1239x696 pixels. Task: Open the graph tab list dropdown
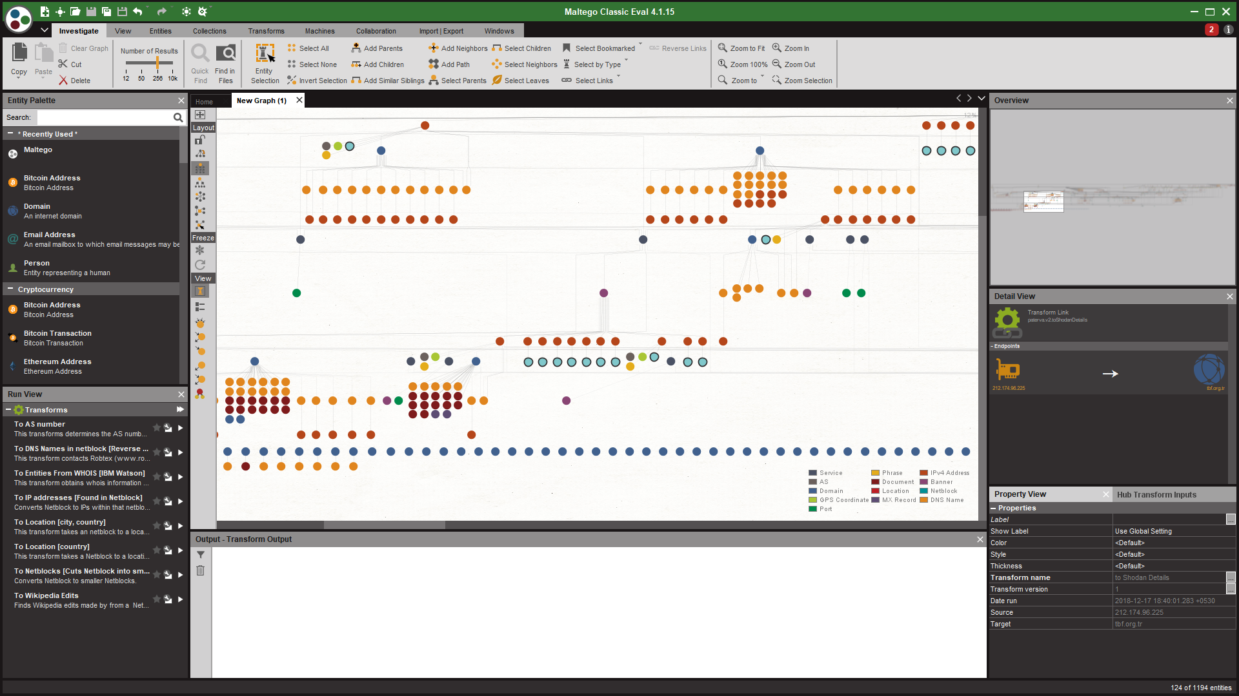(982, 98)
